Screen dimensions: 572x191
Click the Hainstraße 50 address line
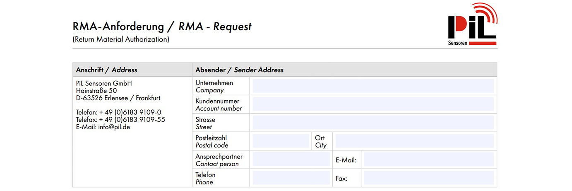click(x=96, y=91)
